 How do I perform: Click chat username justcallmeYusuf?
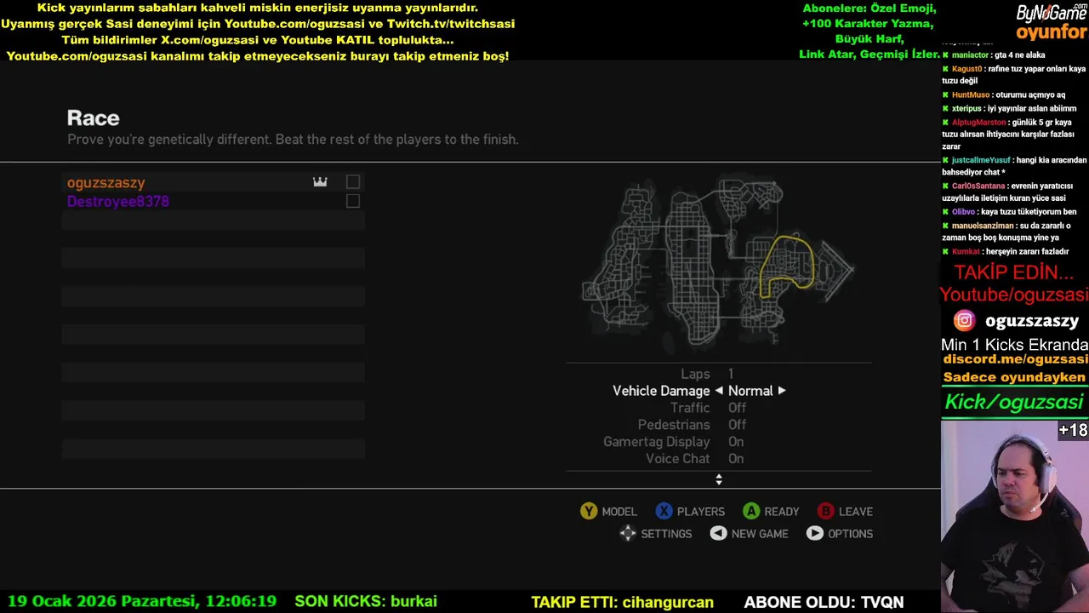[981, 160]
